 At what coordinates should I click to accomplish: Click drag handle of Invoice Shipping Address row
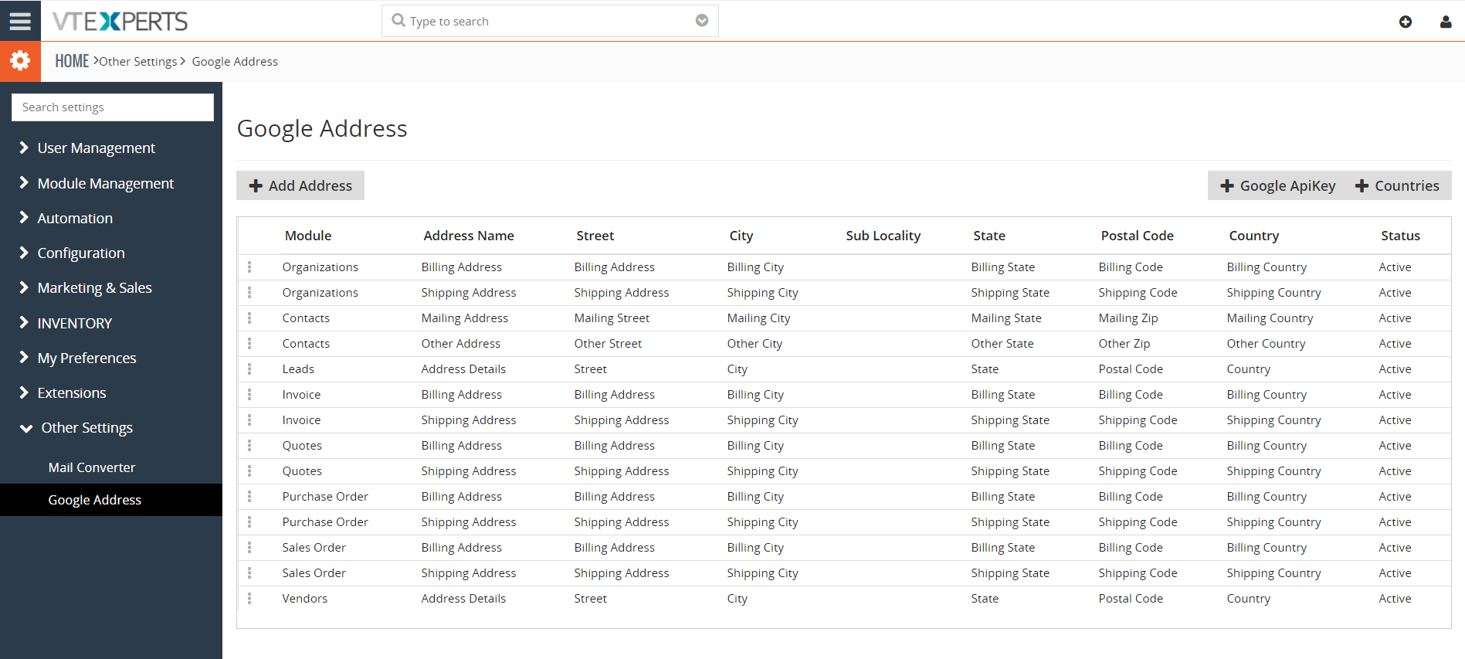pyautogui.click(x=249, y=420)
